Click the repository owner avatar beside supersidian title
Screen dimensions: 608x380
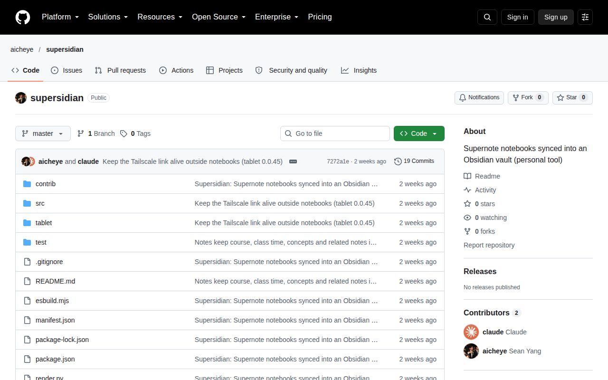21,98
